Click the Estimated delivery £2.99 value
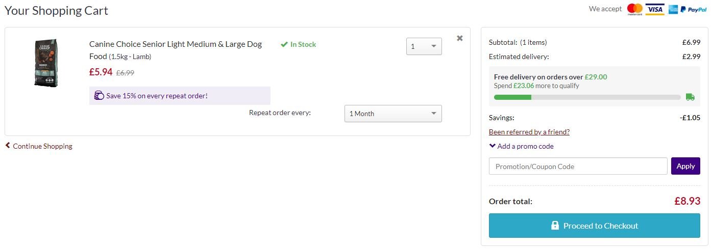Viewport: 712px width, 250px height. 691,57
